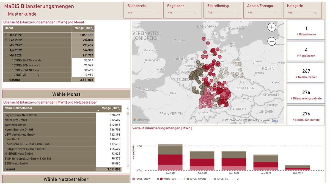The image size is (330, 185).
Task: Select the Jan 2022 bar in chart
Action: tap(170, 157)
